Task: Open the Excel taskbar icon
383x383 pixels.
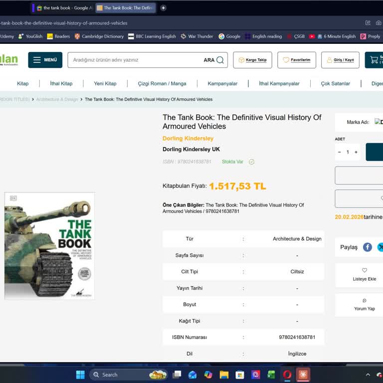Action: click(271, 375)
